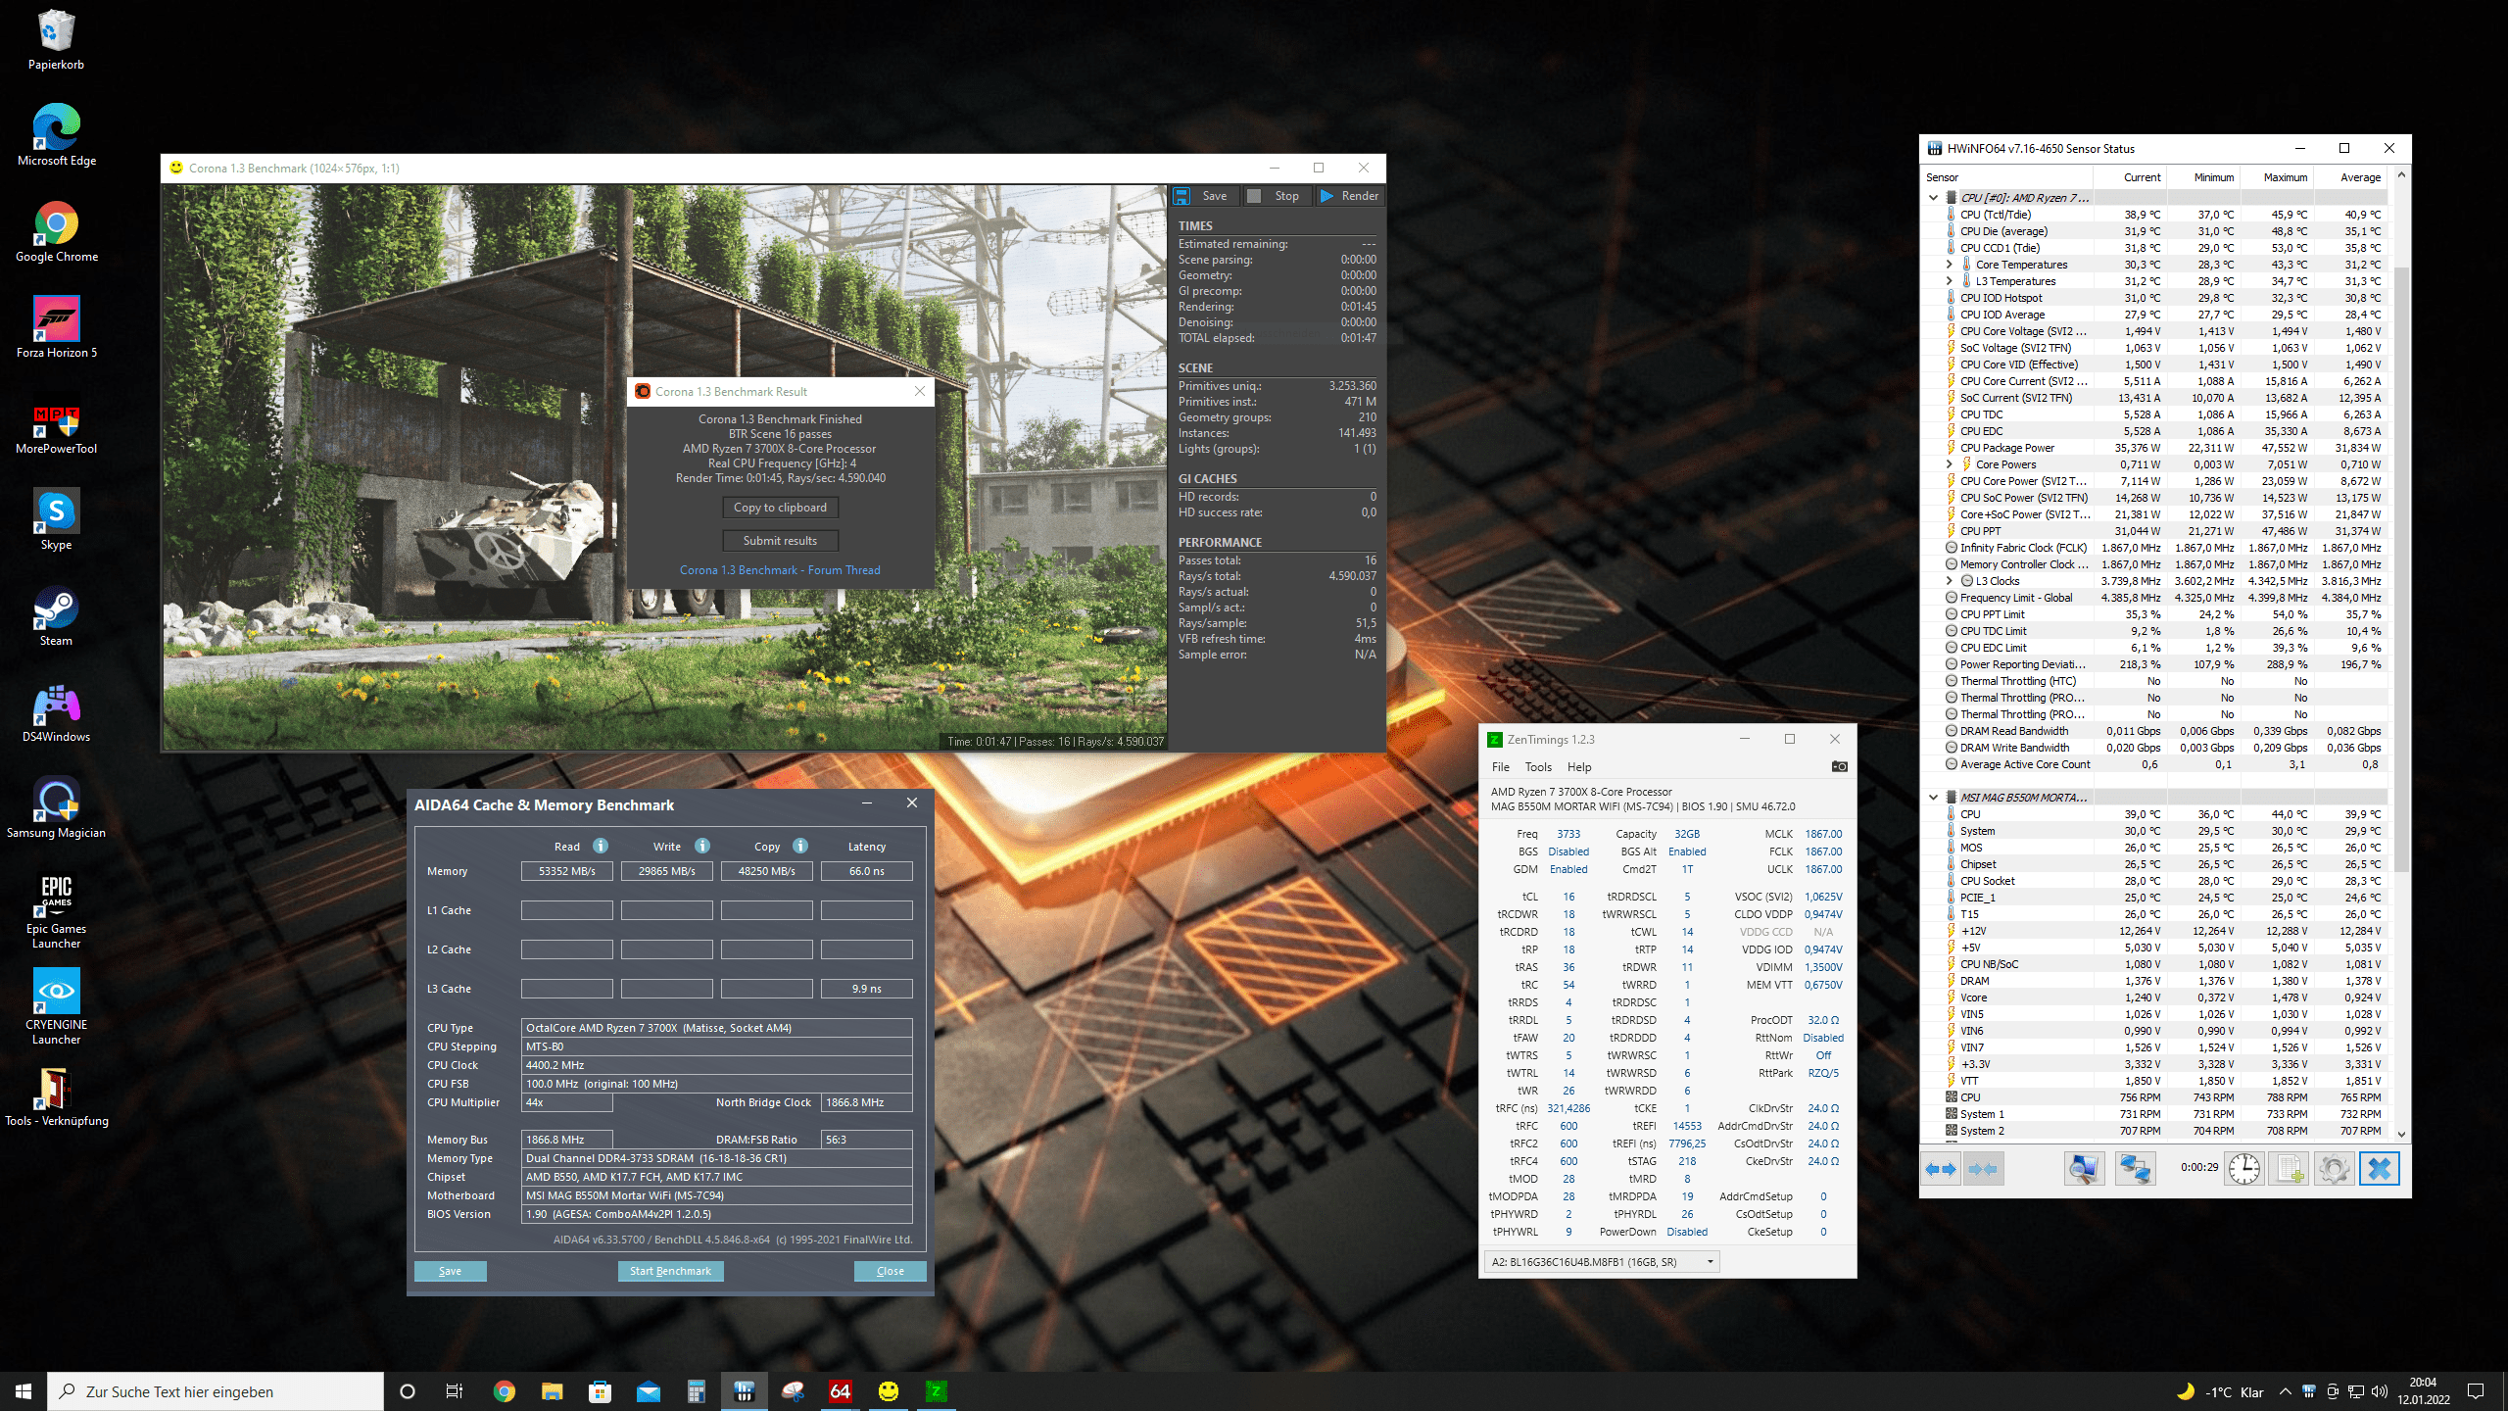Click Corona Save disk icon
The width and height of the screenshot is (2508, 1411).
click(1182, 196)
